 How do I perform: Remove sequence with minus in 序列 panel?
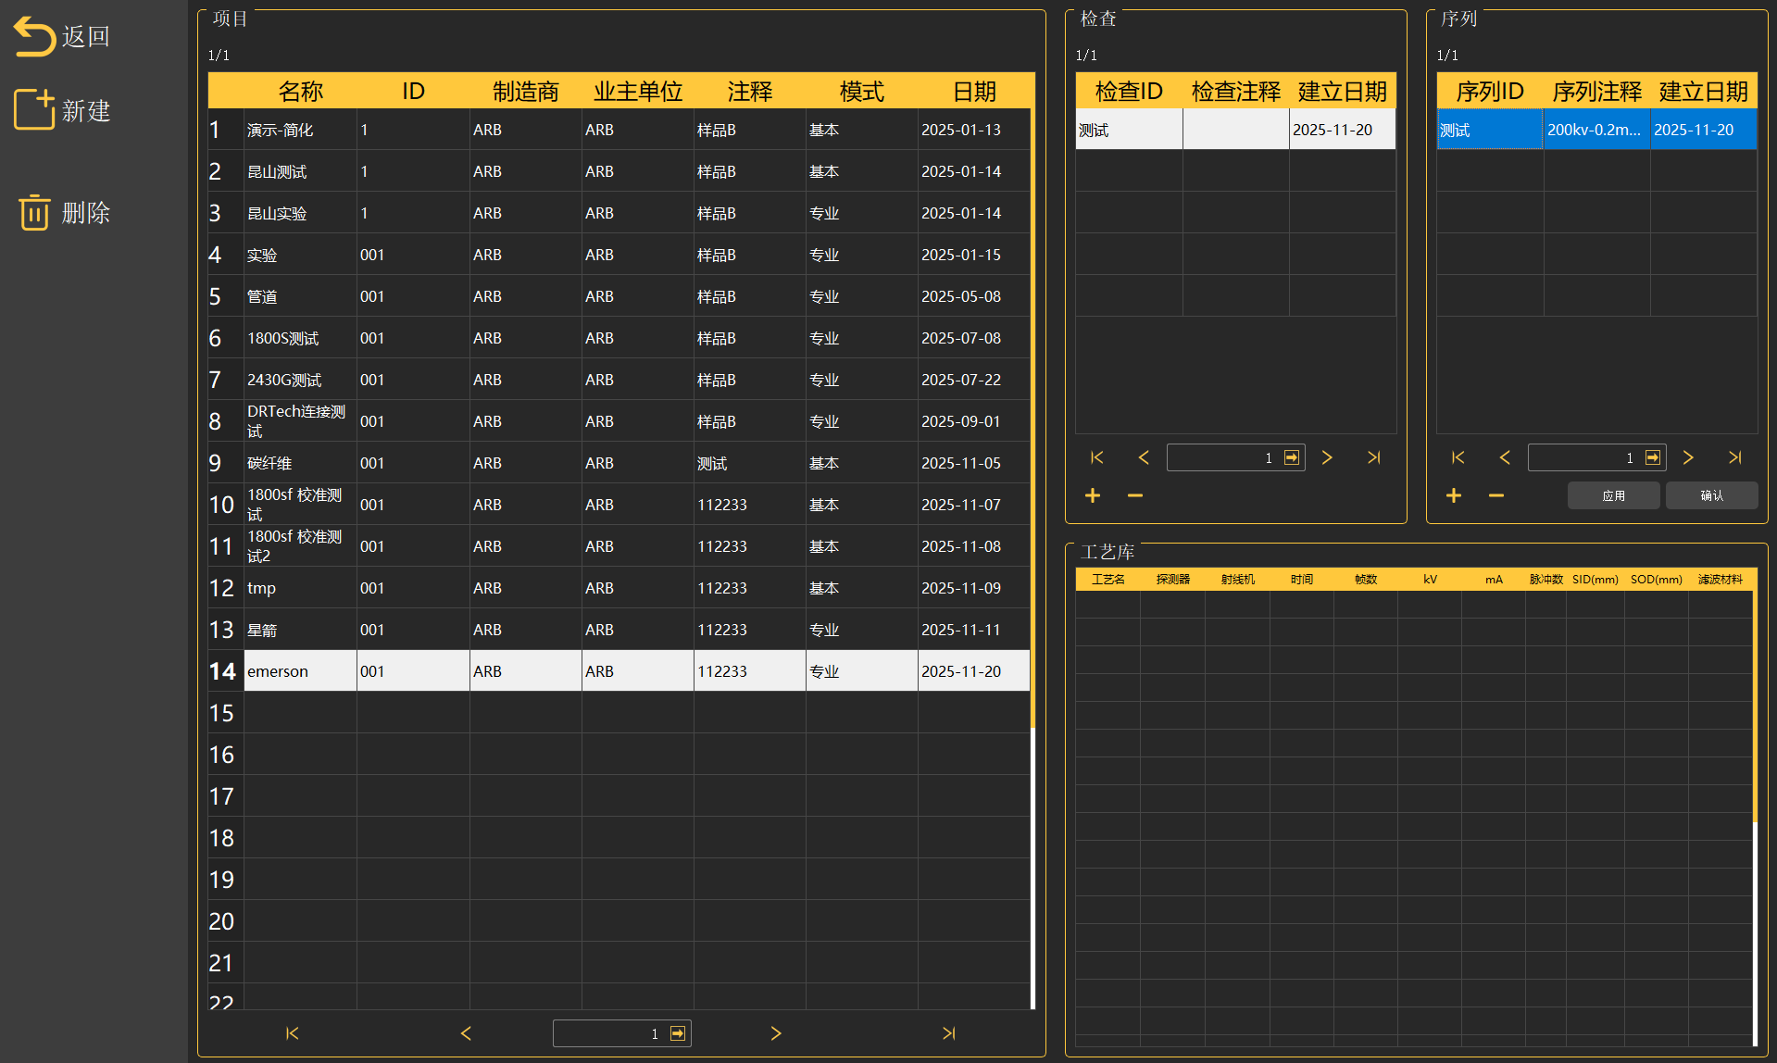pos(1495,496)
